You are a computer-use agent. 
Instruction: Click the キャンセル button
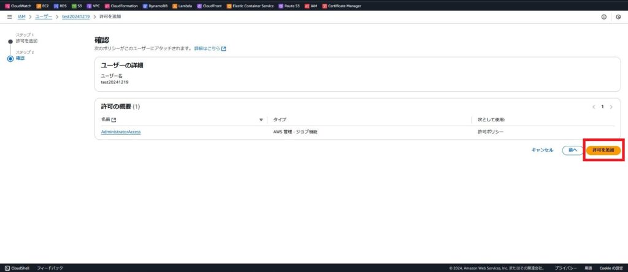click(542, 150)
